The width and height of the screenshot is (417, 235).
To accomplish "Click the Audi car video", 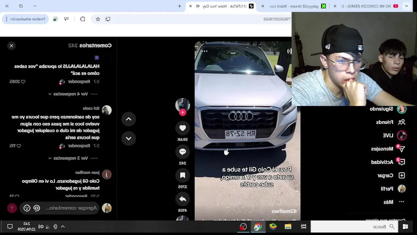I will [247, 131].
